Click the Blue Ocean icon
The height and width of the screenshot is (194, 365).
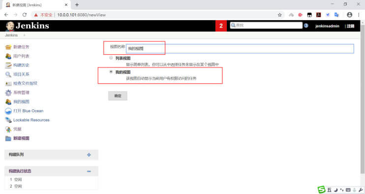(8, 111)
